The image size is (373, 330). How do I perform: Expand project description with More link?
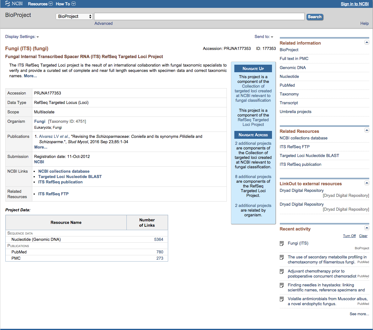click(x=30, y=76)
